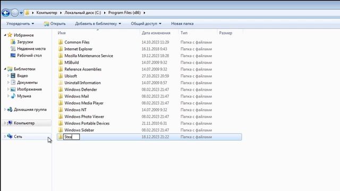Expand arrow after Локальный диск (C:) breadcrumb
Image resolution: width=340 pixels, height=191 pixels.
click(105, 13)
